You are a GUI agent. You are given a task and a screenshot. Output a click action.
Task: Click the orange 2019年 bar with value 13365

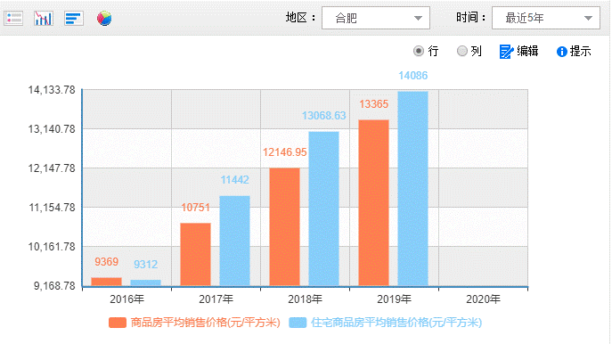(373, 202)
